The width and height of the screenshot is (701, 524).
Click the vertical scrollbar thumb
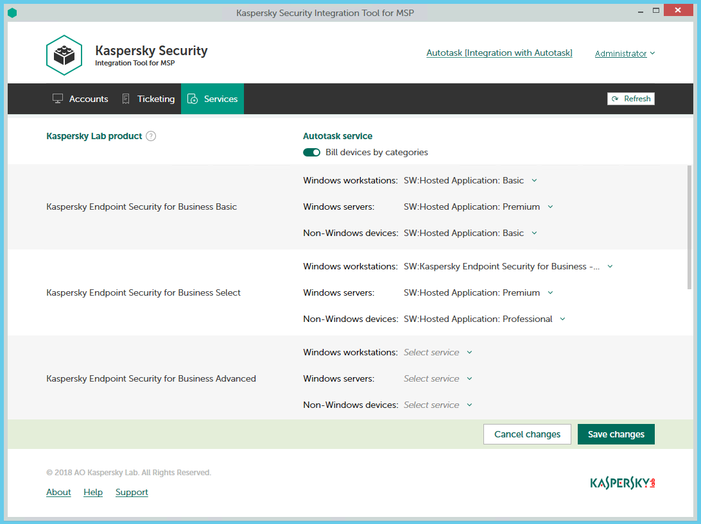(689, 224)
